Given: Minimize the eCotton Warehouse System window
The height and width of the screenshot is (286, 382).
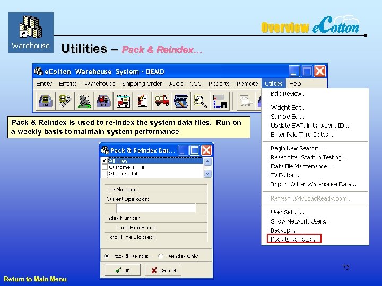Looking at the screenshot, I should pyautogui.click(x=294, y=71).
